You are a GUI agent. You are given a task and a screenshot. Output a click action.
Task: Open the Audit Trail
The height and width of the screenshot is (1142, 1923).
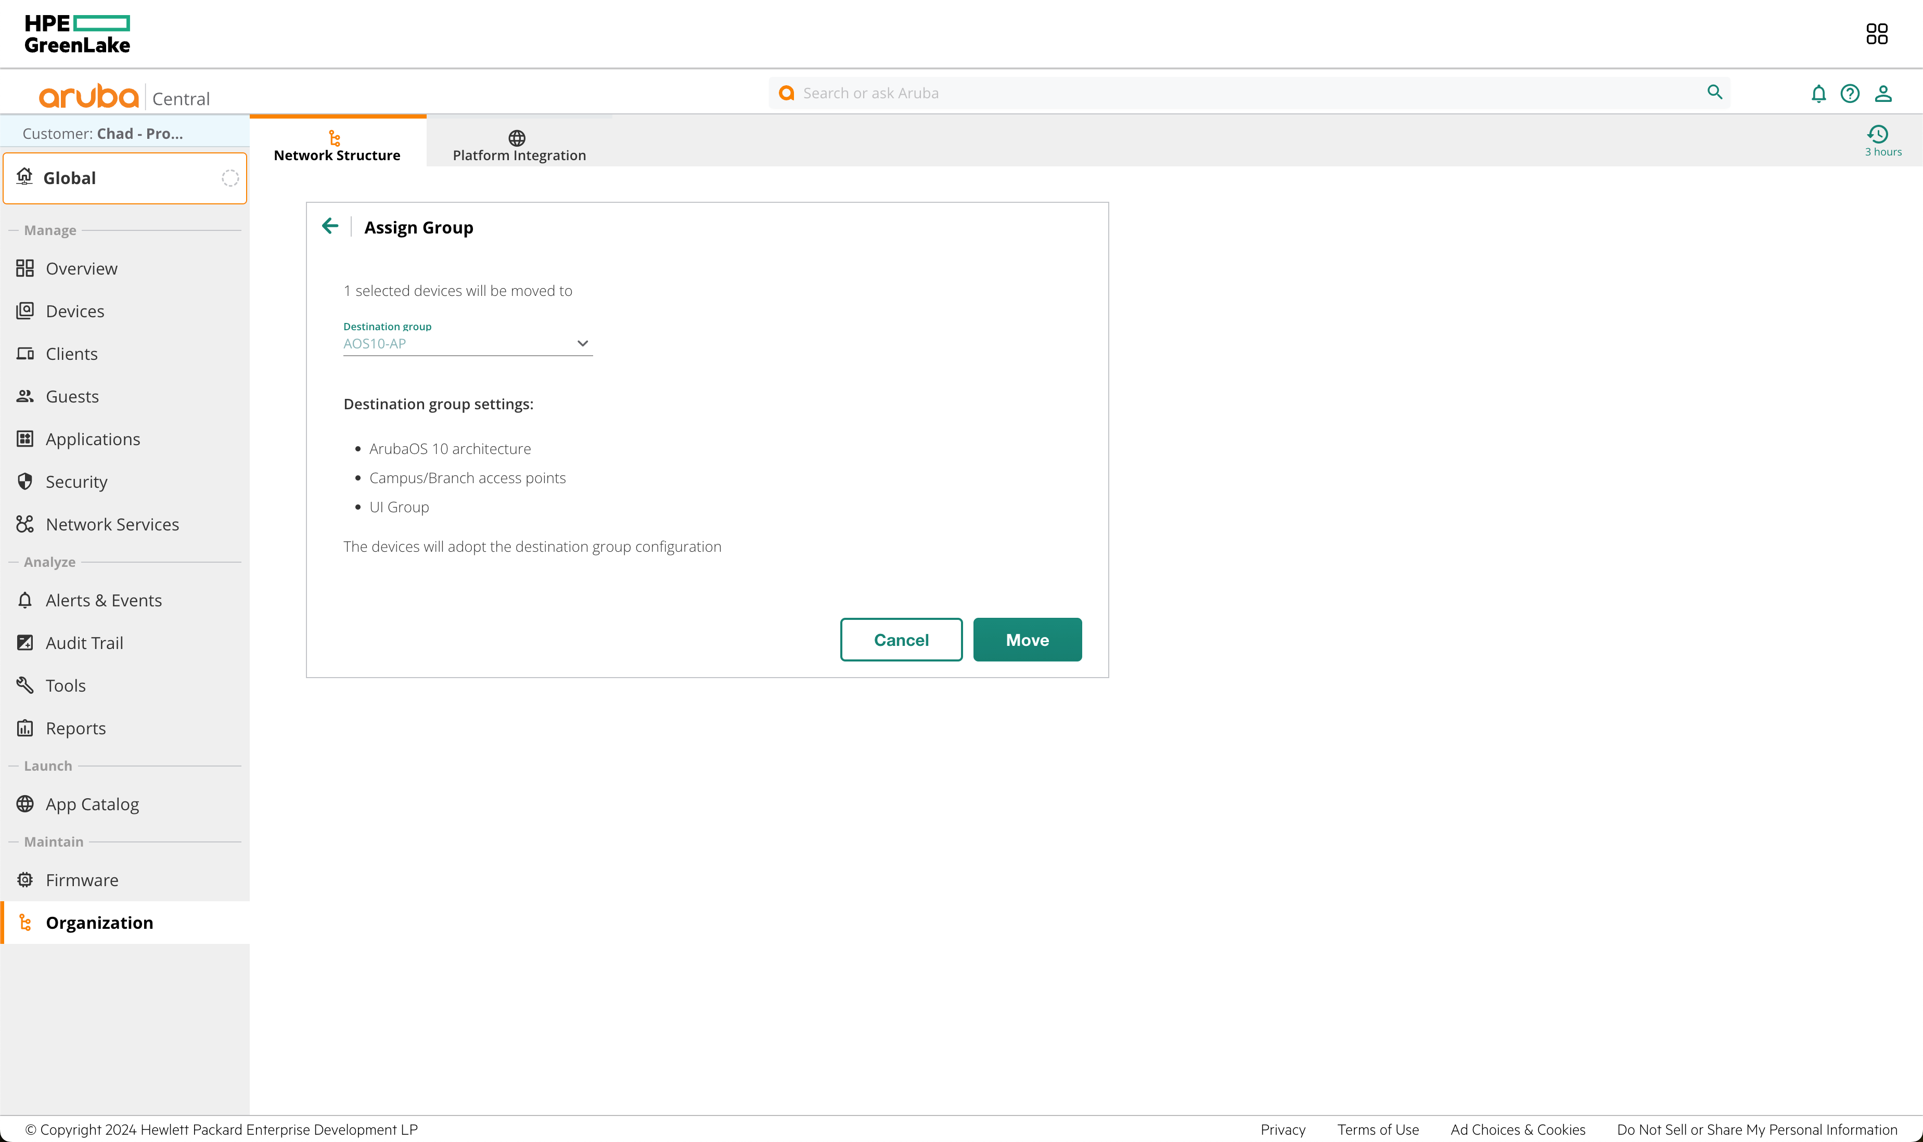84,643
